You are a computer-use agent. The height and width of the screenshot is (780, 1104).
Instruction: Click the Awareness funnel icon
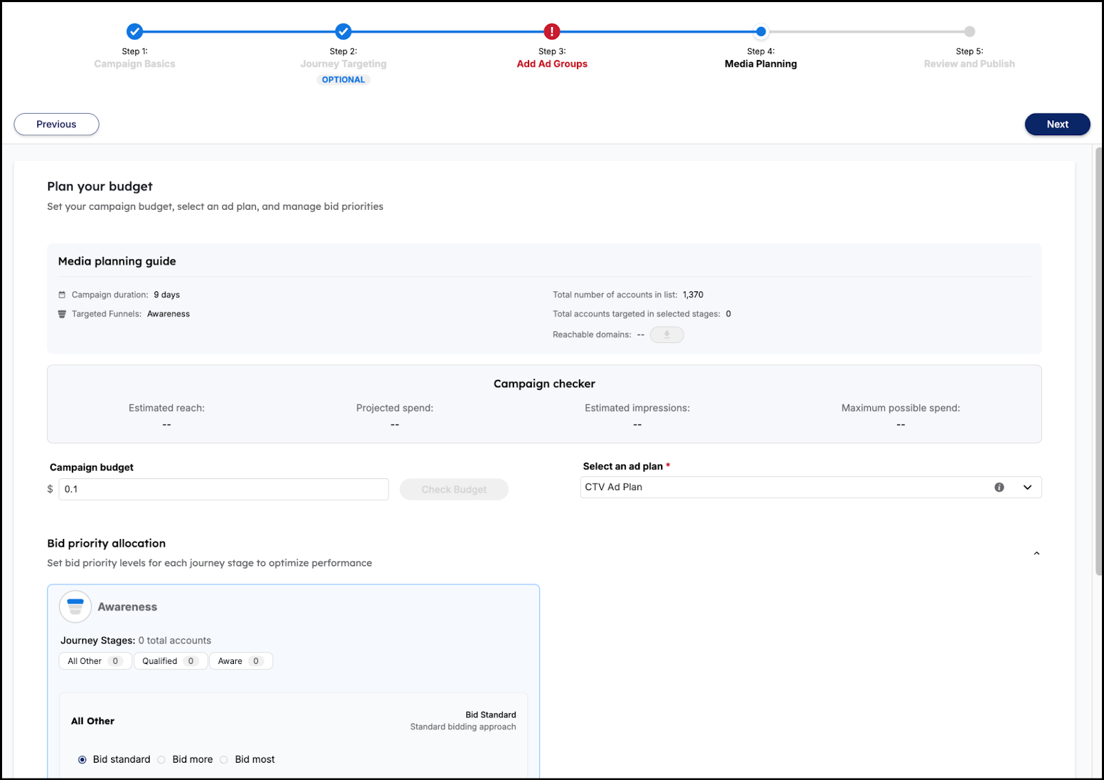pyautogui.click(x=76, y=607)
